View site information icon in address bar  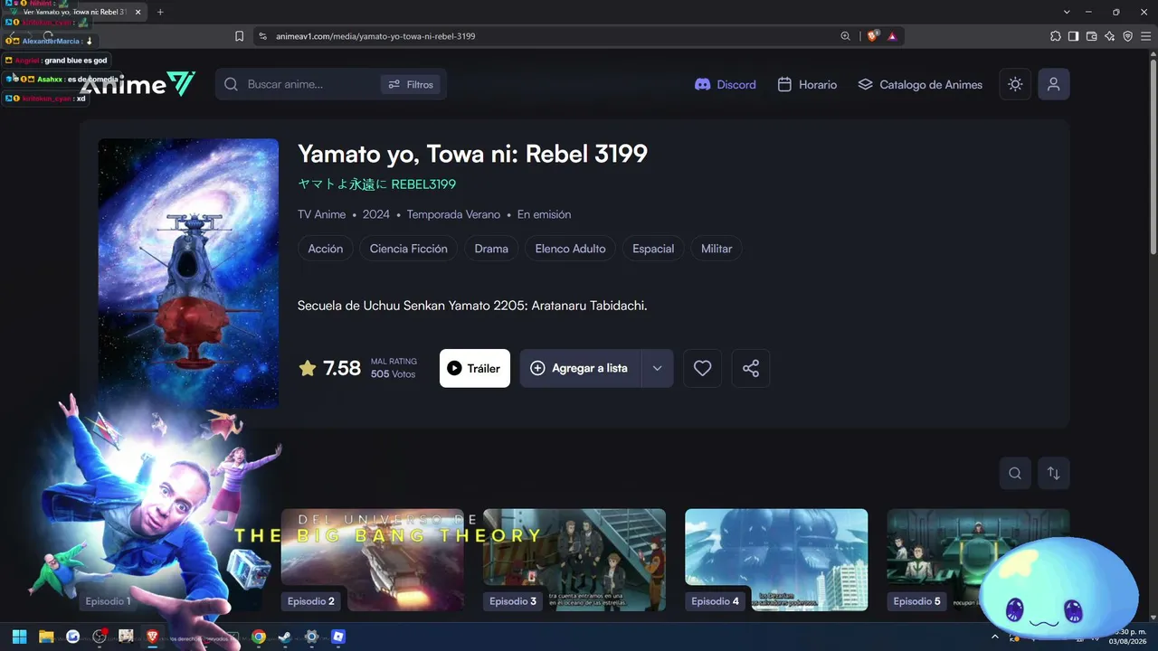point(262,36)
